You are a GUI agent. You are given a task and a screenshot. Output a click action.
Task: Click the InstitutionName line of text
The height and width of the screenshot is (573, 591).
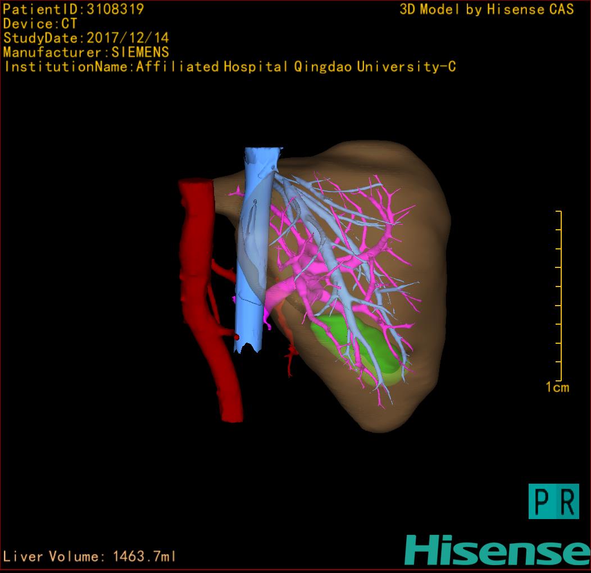[x=229, y=67]
